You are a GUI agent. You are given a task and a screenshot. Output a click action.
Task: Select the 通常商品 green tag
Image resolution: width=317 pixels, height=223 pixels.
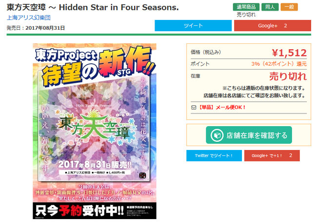coord(246,7)
